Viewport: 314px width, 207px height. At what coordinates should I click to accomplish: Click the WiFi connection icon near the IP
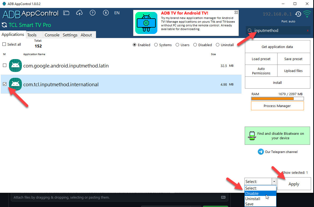pyautogui.click(x=307, y=15)
